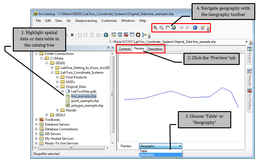Select Database Connections in tree
This screenshot has width=259, height=162.
coord(61,129)
